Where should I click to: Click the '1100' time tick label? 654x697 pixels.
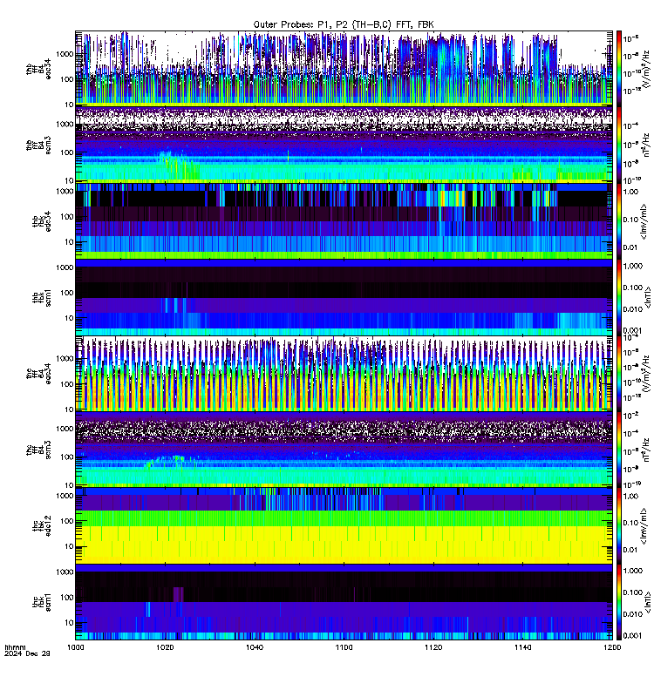click(344, 647)
